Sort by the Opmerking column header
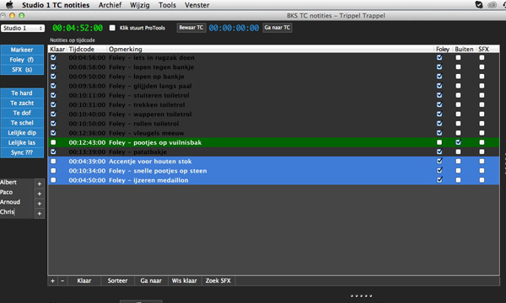The height and width of the screenshot is (303, 506). (x=125, y=49)
